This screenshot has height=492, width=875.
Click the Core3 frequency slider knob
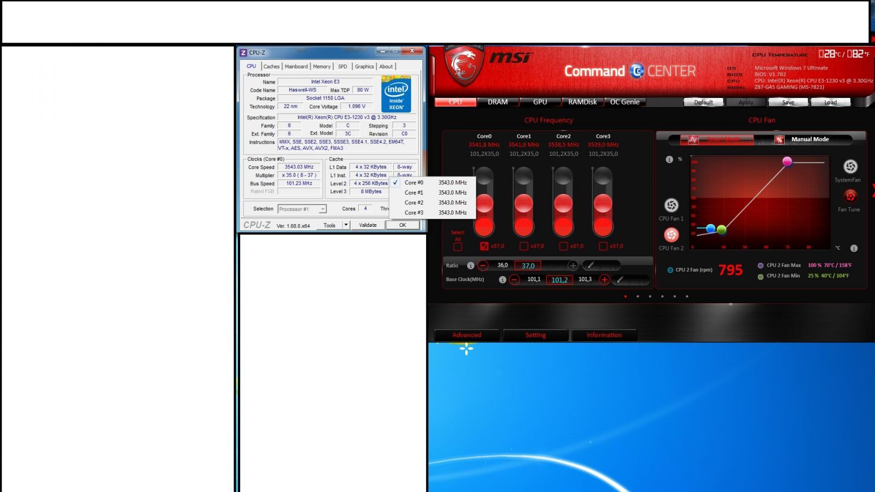pyautogui.click(x=603, y=203)
